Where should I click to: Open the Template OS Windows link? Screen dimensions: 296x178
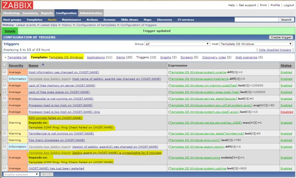coord(66,57)
